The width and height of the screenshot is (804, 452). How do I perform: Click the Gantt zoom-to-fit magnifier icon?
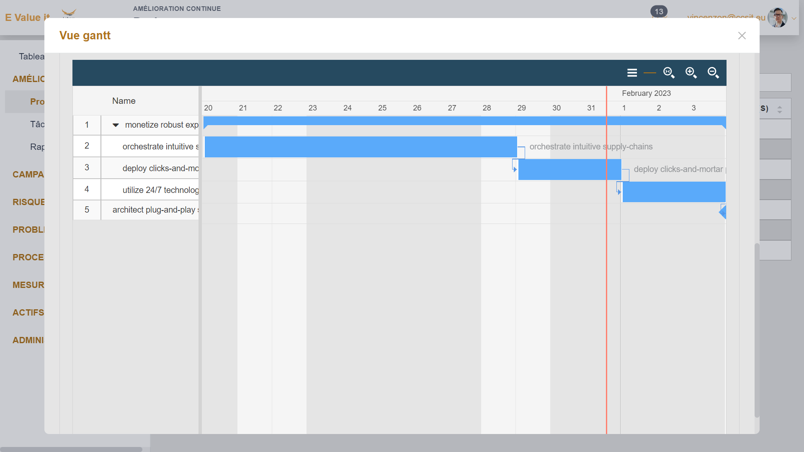coord(669,73)
